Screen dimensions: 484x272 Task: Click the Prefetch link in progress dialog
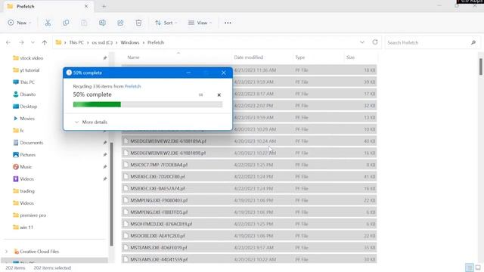click(133, 86)
